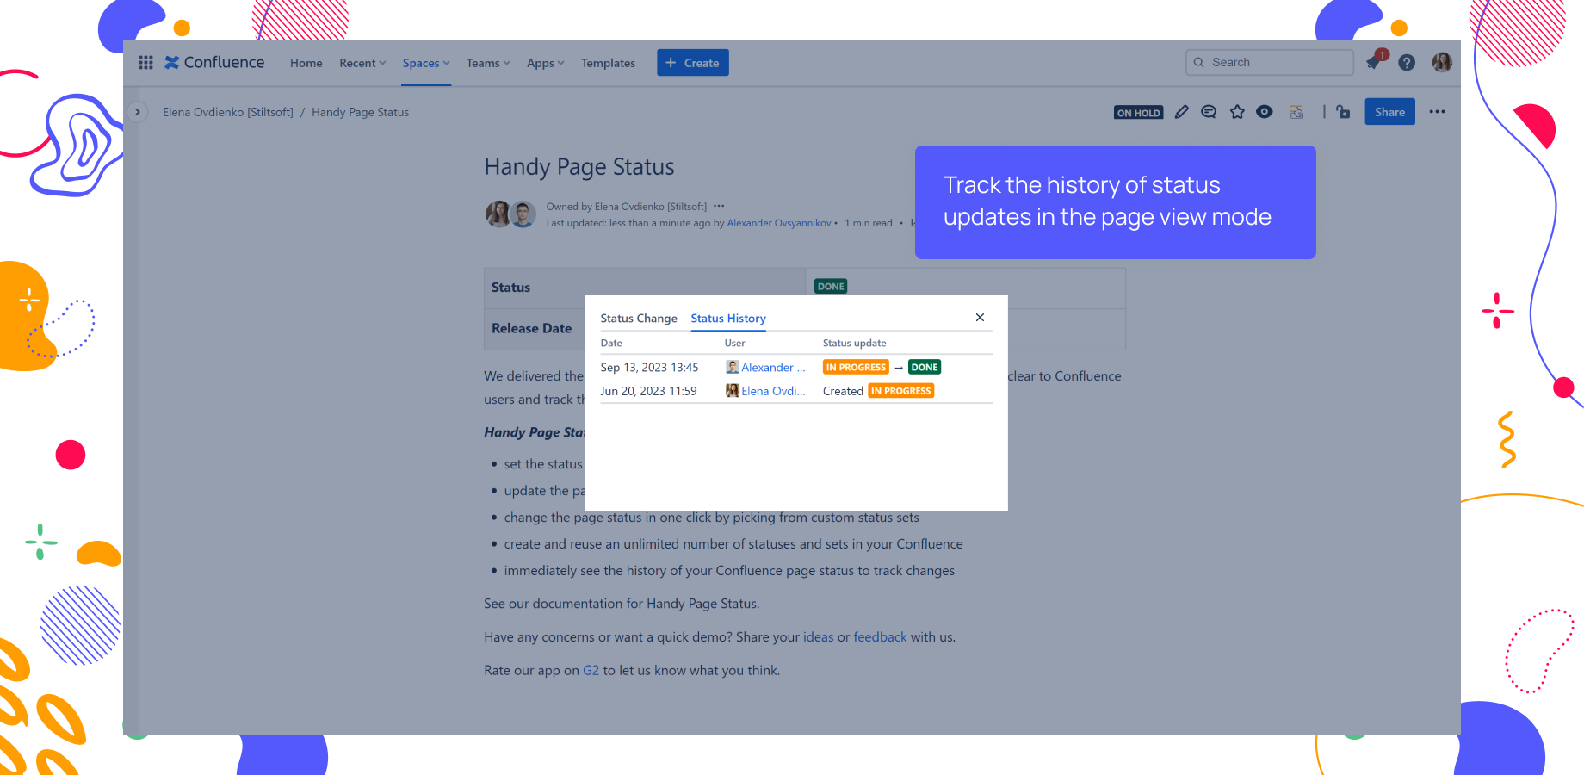This screenshot has width=1584, height=775.
Task: Click the IN PROGRESS badge in the Sep 13 row
Action: (856, 367)
